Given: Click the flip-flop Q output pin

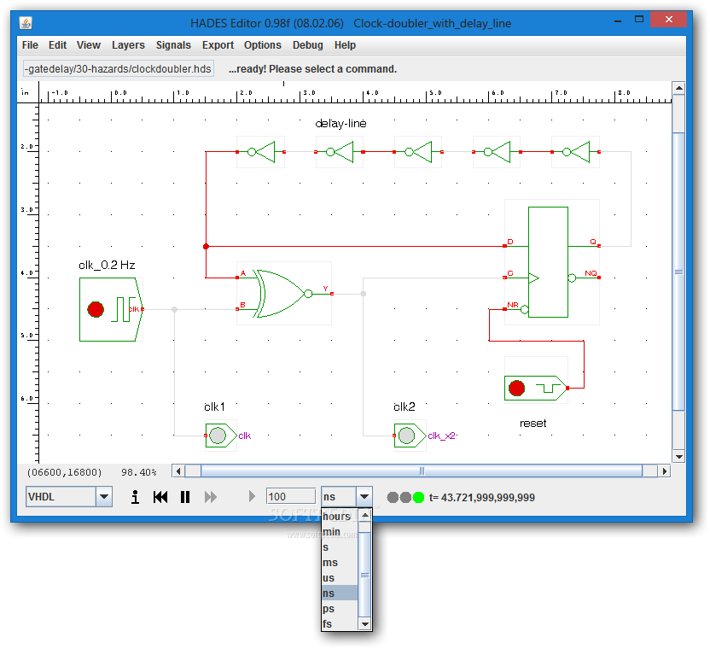Looking at the screenshot, I should 598,246.
